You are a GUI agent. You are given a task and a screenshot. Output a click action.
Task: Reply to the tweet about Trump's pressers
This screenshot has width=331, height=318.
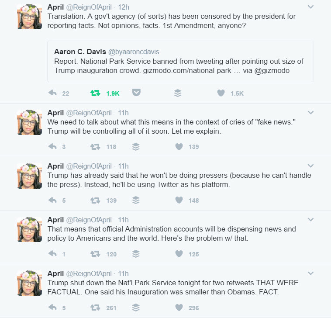point(52,200)
